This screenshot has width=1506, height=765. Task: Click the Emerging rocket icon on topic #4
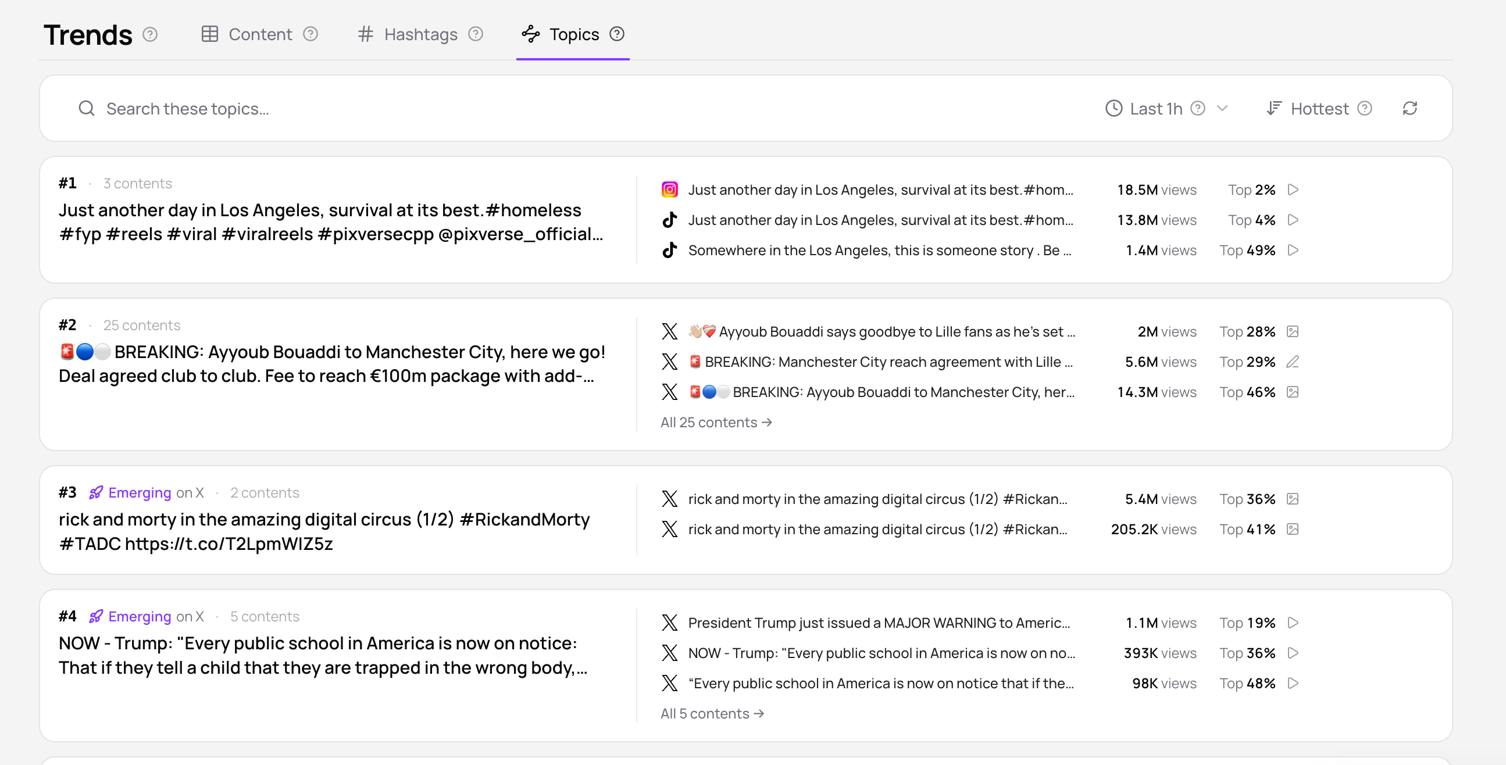(x=97, y=617)
